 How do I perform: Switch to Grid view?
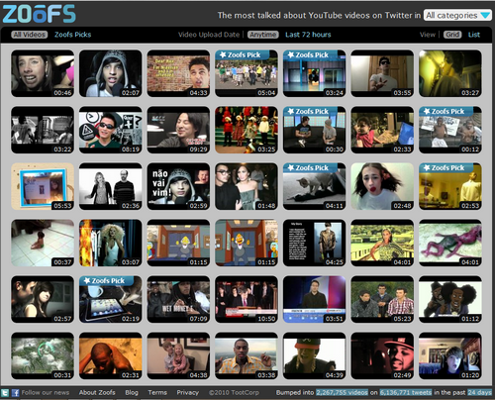coord(452,35)
